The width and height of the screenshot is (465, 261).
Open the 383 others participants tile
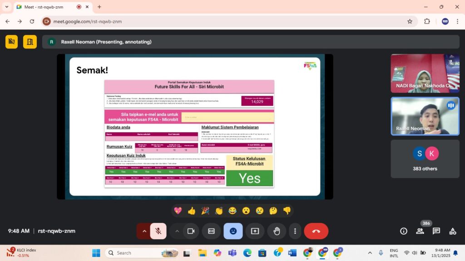pyautogui.click(x=425, y=159)
